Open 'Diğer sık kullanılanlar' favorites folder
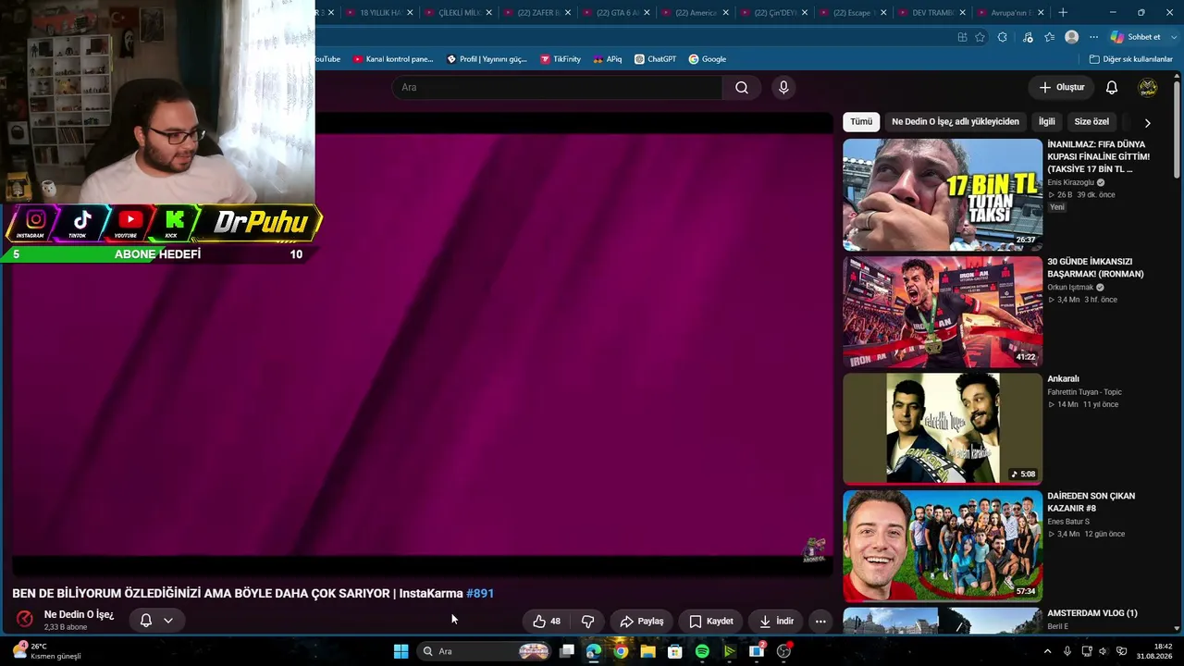 tap(1130, 59)
